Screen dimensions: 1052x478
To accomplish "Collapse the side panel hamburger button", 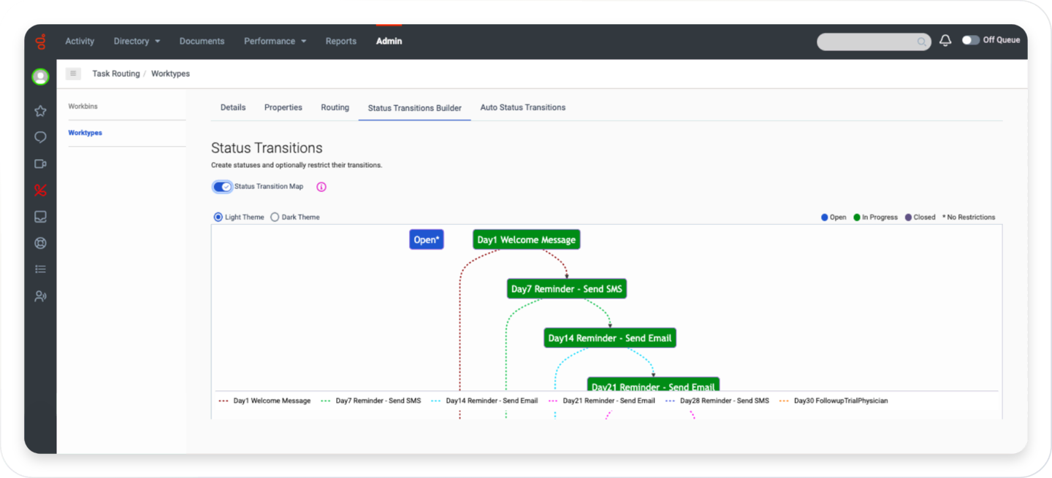I will (x=73, y=74).
